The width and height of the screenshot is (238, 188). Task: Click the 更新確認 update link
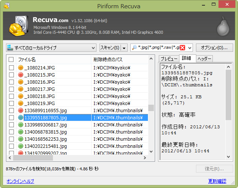pos(217,181)
